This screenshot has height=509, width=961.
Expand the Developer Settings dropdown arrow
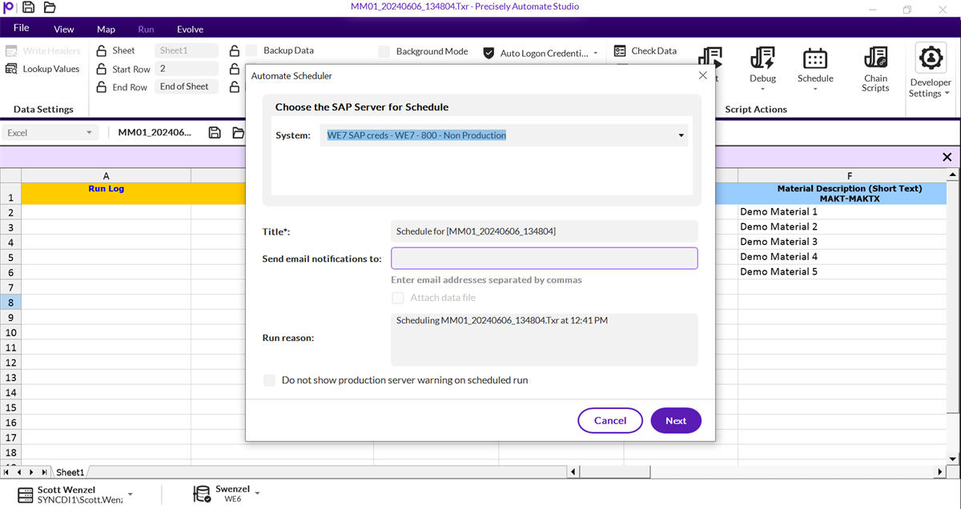pos(947,94)
